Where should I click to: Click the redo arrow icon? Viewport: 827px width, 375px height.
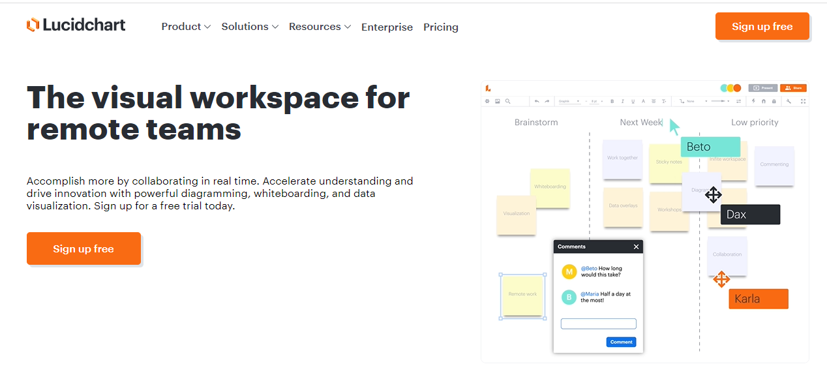pos(547,101)
